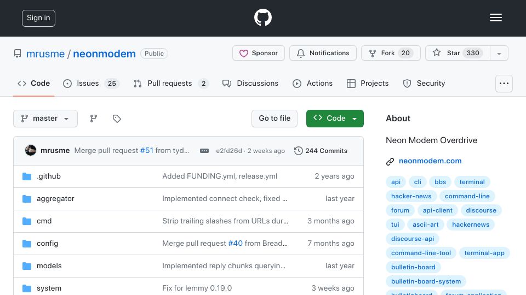Image resolution: width=526 pixels, height=295 pixels.
Task: Click the Go to file button
Action: 275,119
